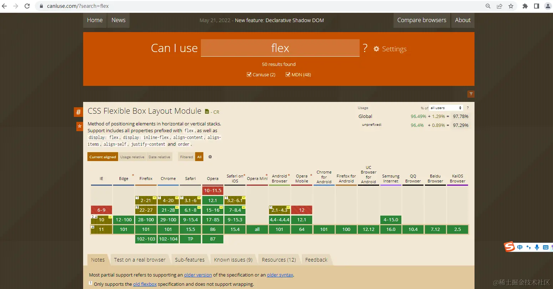Open the browser extensions puzzle icon
This screenshot has width=553, height=289.
coord(525,6)
